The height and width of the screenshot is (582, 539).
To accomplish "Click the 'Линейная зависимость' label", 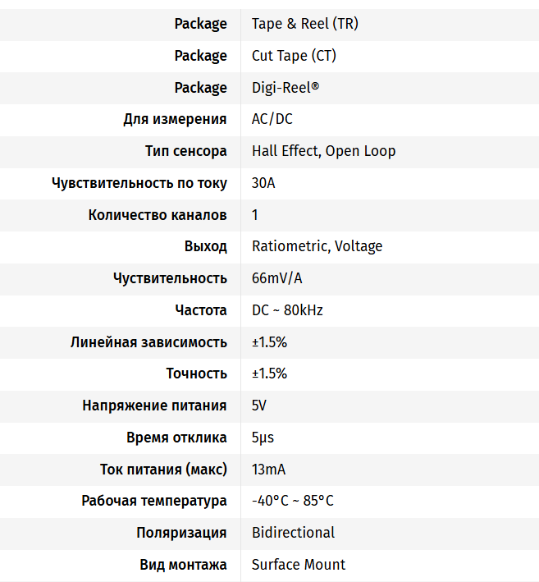I will pyautogui.click(x=148, y=342).
